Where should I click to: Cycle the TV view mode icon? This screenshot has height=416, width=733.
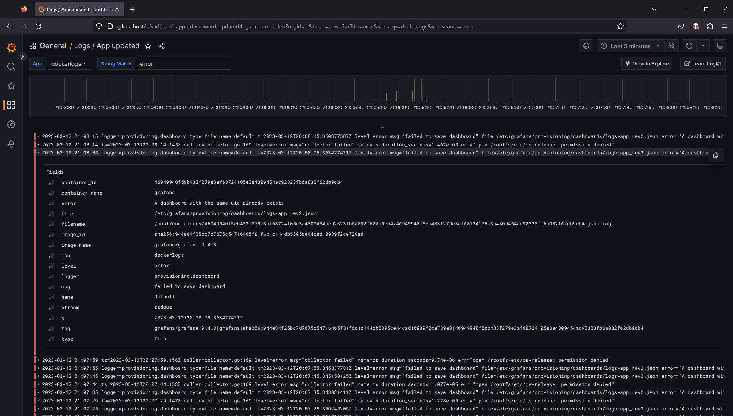pos(720,46)
